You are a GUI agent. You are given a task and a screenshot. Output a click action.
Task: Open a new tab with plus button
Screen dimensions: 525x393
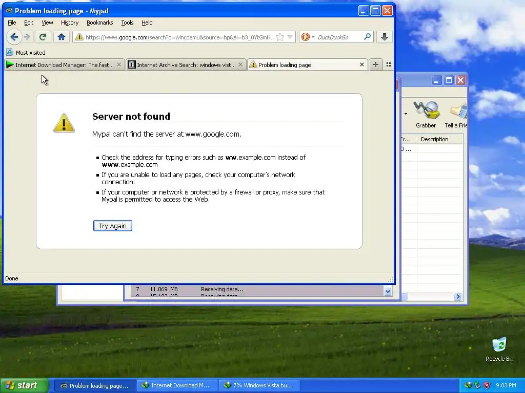click(376, 64)
